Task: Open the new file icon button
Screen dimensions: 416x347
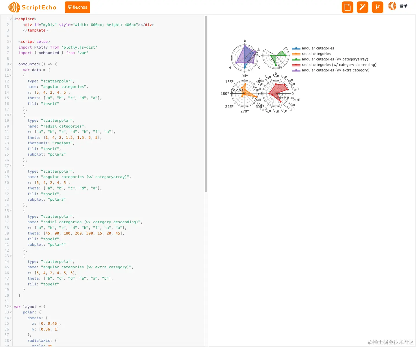Action: [x=348, y=7]
